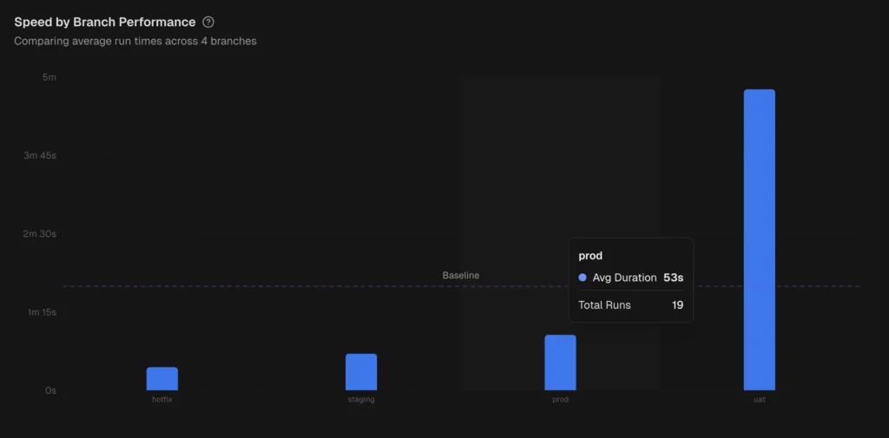Click the hotfix x-axis label
Viewport: 889px width, 438px height.
tap(162, 400)
